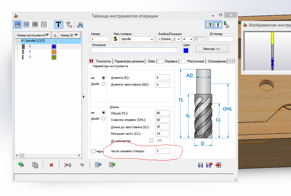Image resolution: width=291 pixels, height=196 pixels.
Task: Click the Описание description text field
Action: [x=134, y=50]
